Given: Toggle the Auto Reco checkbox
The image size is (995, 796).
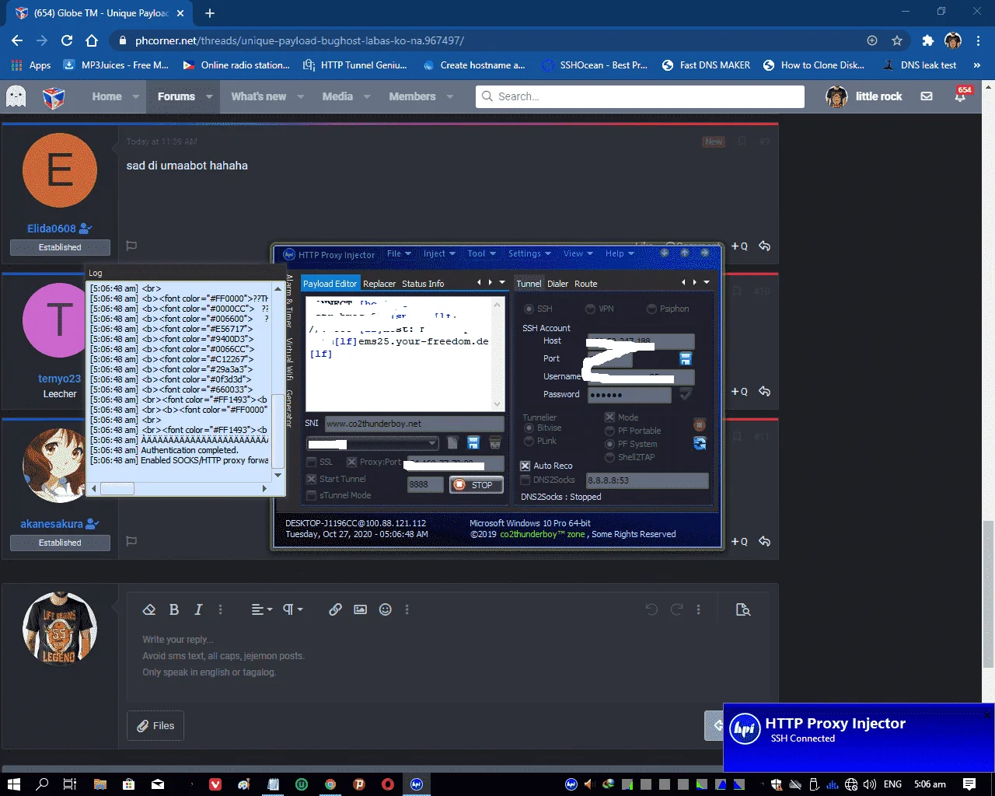Looking at the screenshot, I should (x=525, y=466).
